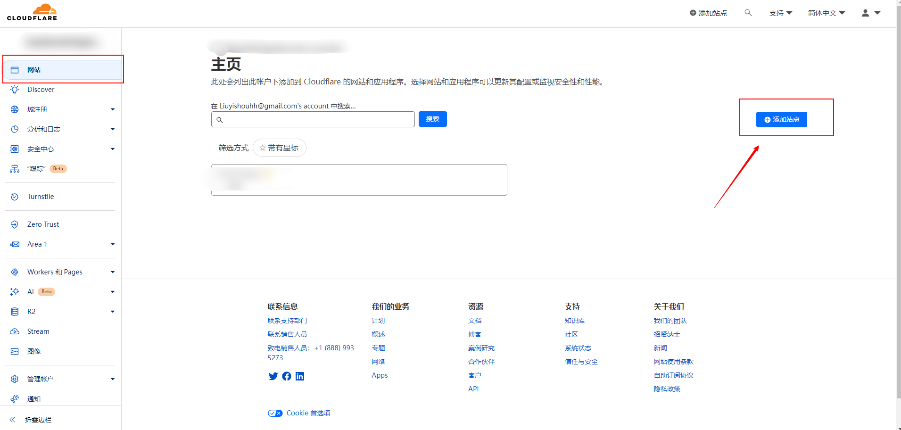Screen dimensions: 901x430
Task: Expand the Workers 和 Pages arrow
Action: [x=113, y=272]
